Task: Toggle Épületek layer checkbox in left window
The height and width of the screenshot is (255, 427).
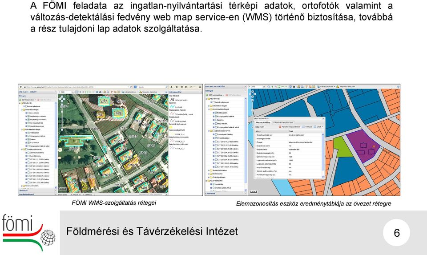Action: coord(28,139)
